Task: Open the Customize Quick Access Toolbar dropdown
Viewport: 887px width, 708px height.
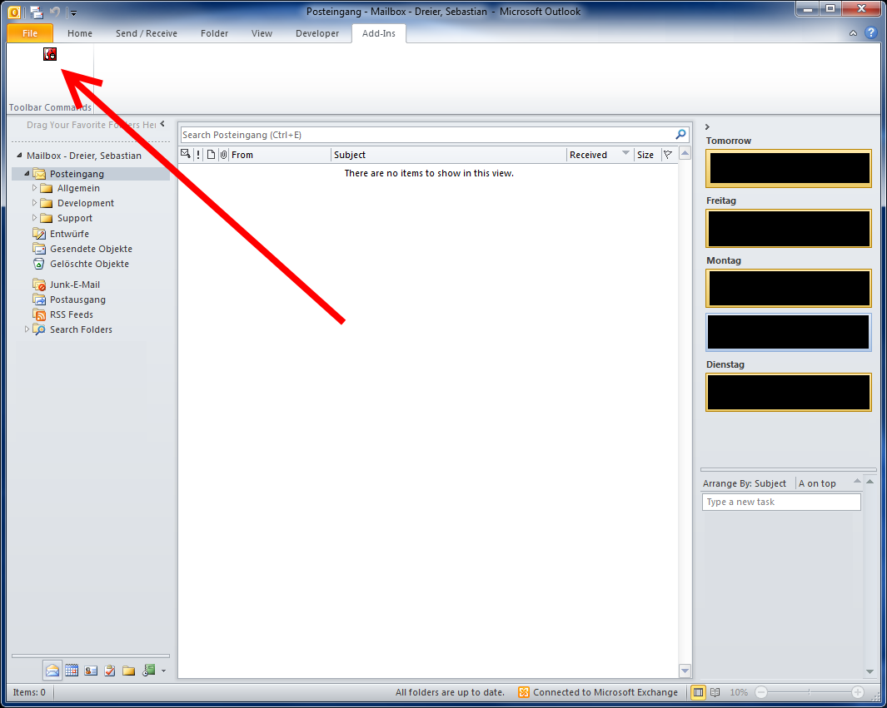Action: pyautogui.click(x=73, y=12)
